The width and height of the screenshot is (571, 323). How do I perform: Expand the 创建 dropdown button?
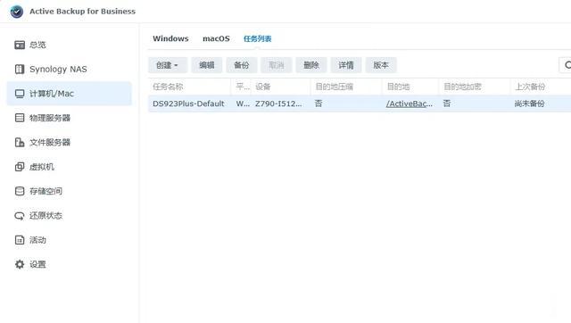pyautogui.click(x=168, y=65)
